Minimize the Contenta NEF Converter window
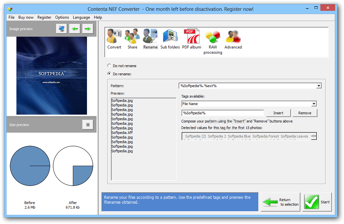 307,8
